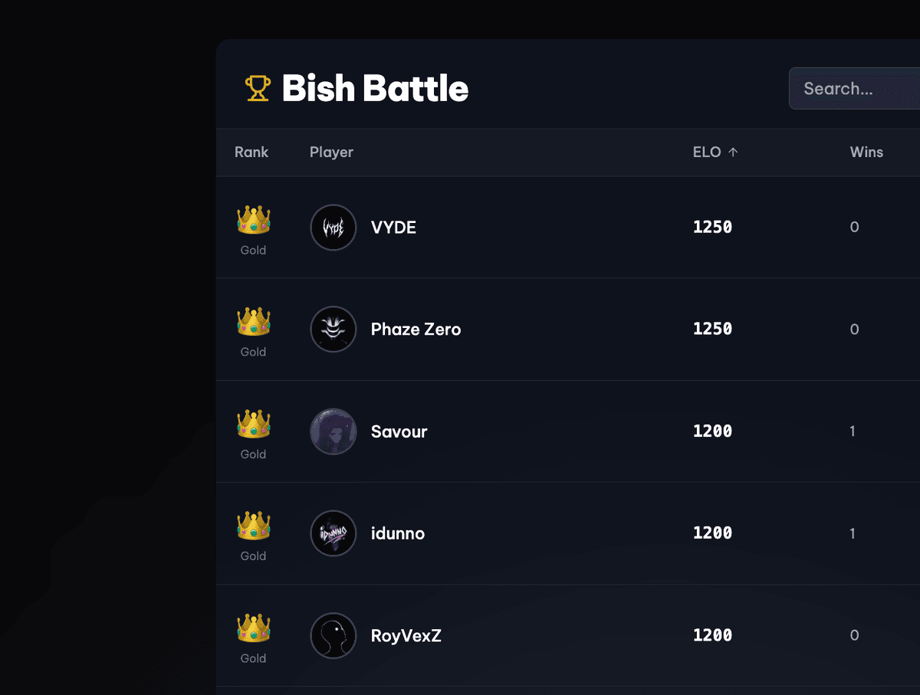Sort leaderboard by ELO column header

pyautogui.click(x=707, y=152)
